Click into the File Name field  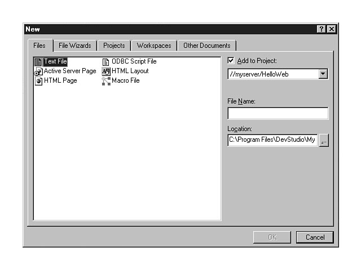(278, 114)
